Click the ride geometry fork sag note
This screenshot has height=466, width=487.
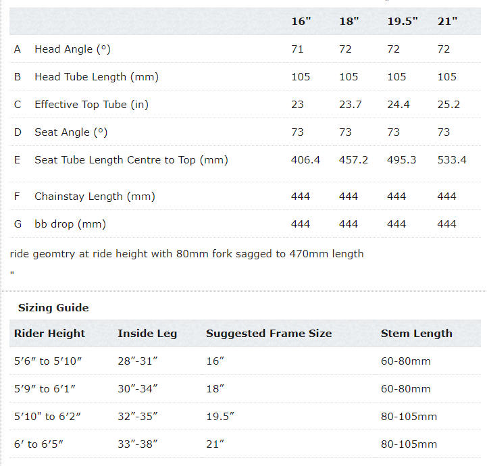click(x=186, y=254)
